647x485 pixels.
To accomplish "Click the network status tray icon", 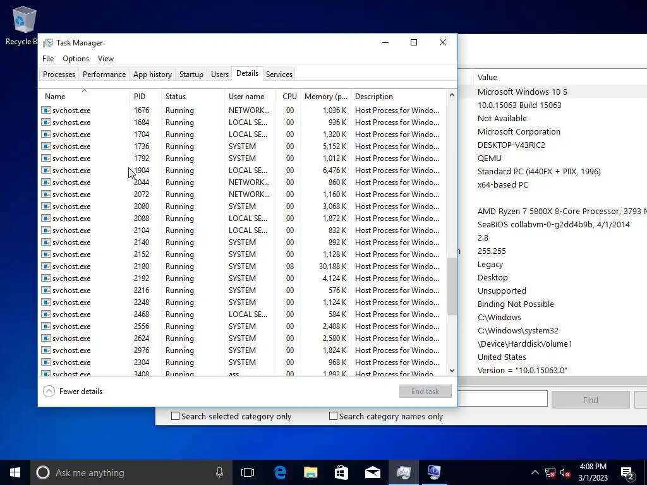I will (550, 472).
